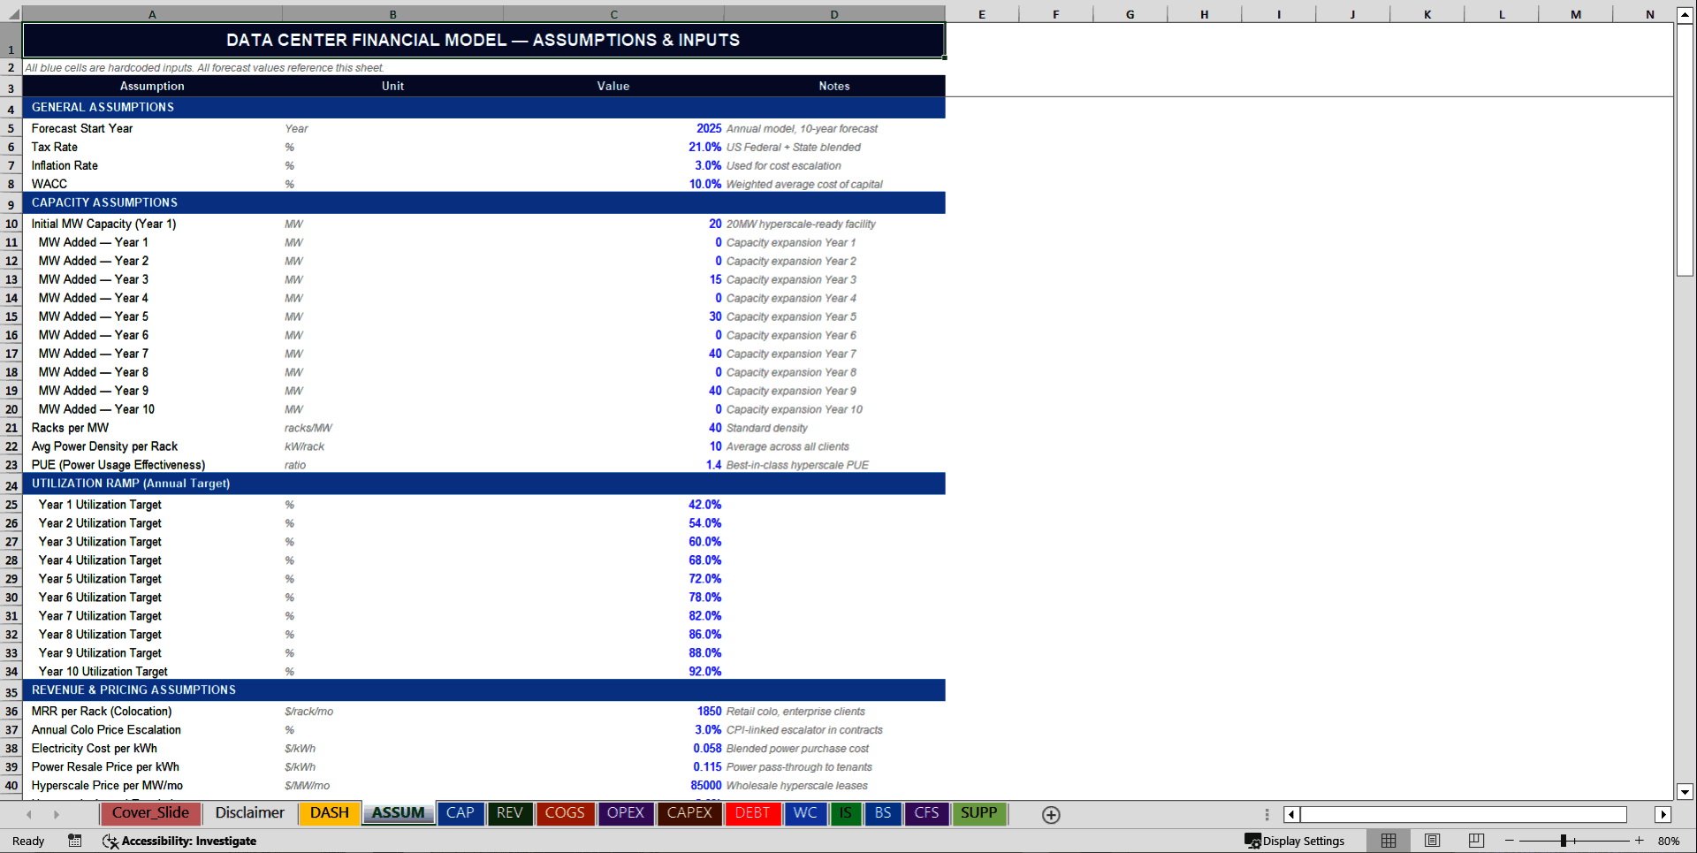1697x853 pixels.
Task: Start macro recording next to Ready
Action: (x=75, y=841)
